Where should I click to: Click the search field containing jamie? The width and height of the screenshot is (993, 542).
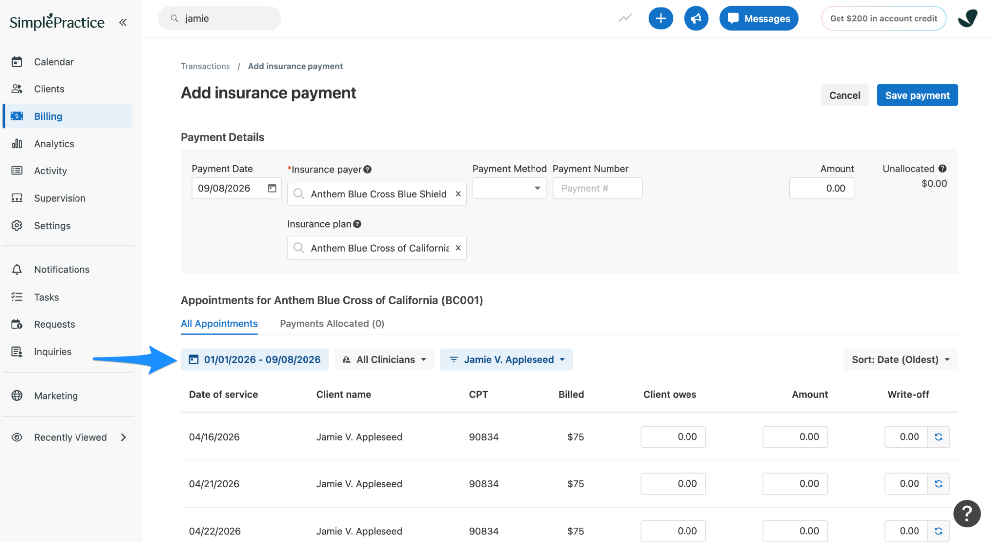[220, 18]
